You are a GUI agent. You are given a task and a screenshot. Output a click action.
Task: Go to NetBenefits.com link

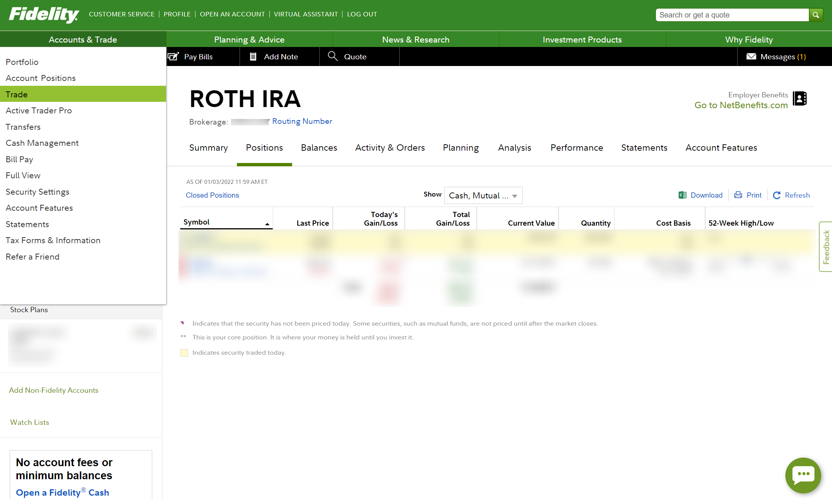pos(741,105)
